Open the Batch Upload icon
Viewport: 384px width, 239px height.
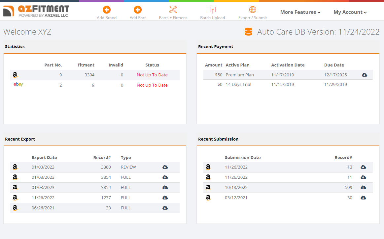point(213,10)
